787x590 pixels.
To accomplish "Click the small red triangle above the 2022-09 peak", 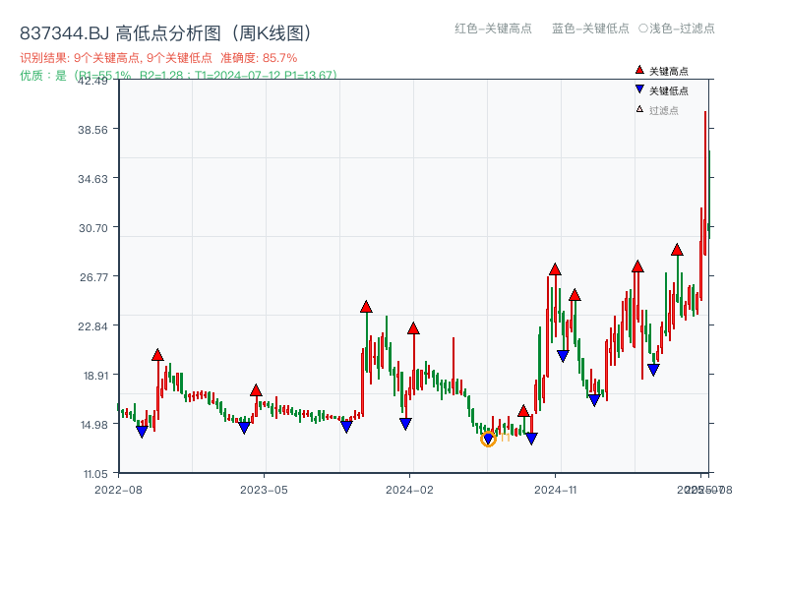I will [x=157, y=354].
